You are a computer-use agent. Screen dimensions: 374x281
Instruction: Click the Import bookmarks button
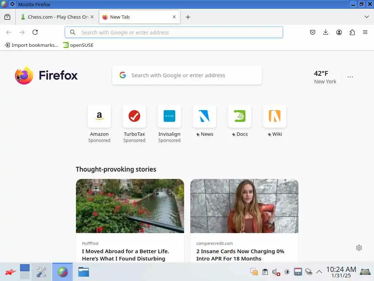click(31, 45)
